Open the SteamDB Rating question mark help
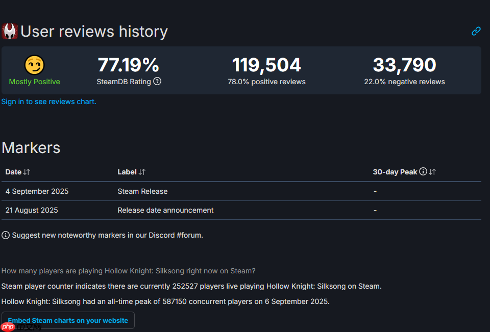This screenshot has height=332, width=490. [x=157, y=81]
